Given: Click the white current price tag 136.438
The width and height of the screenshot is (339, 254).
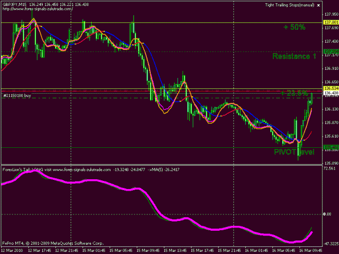Looking at the screenshot, I should (x=331, y=93).
